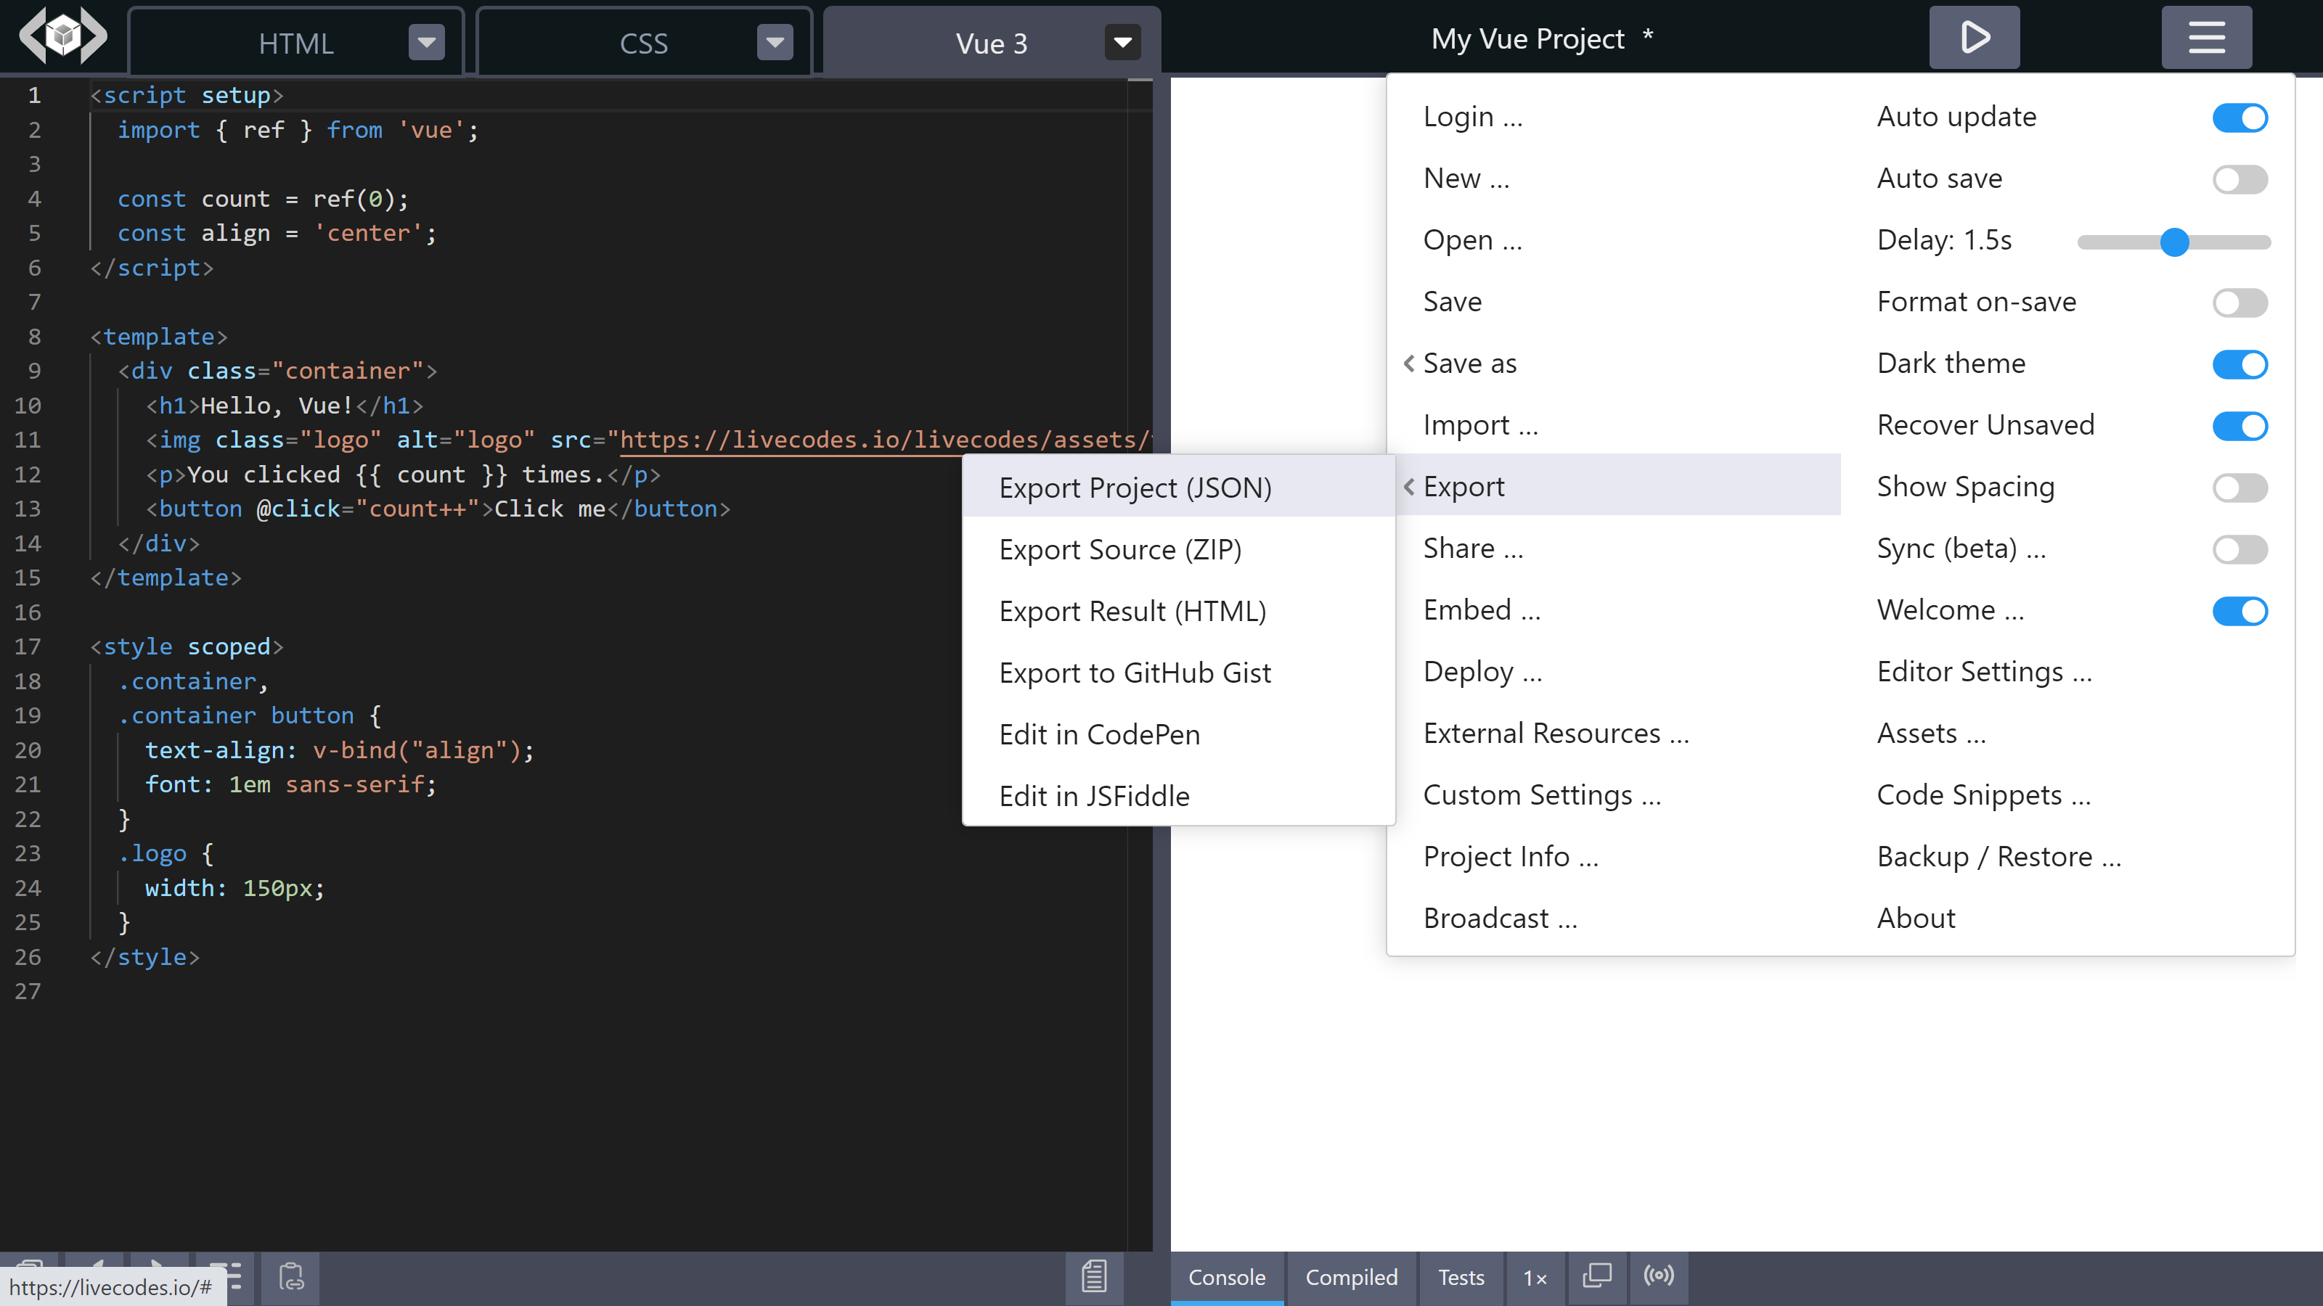This screenshot has width=2323, height=1306.
Task: Open the result in a new window icon
Action: click(1596, 1277)
